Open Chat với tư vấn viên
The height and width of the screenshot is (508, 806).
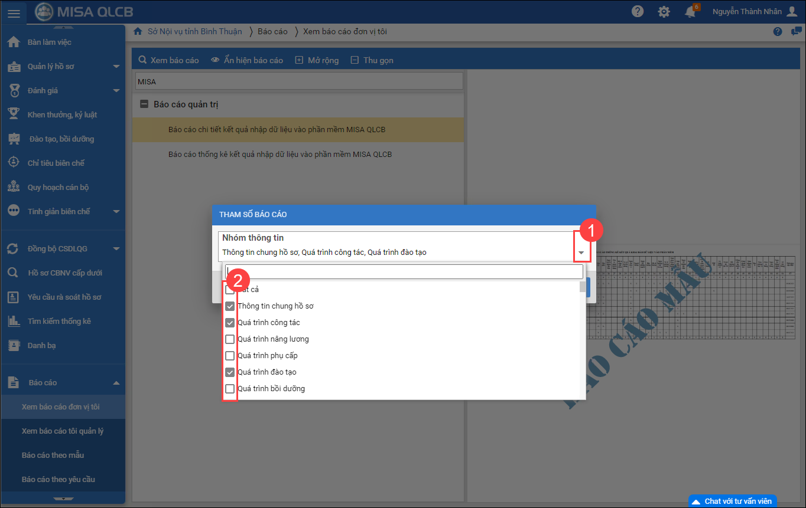(x=733, y=501)
